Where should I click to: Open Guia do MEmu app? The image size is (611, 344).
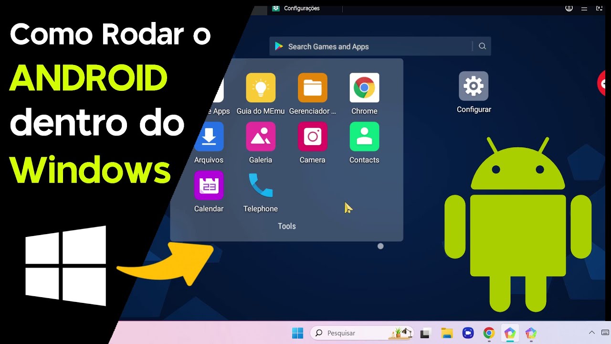[x=261, y=88]
